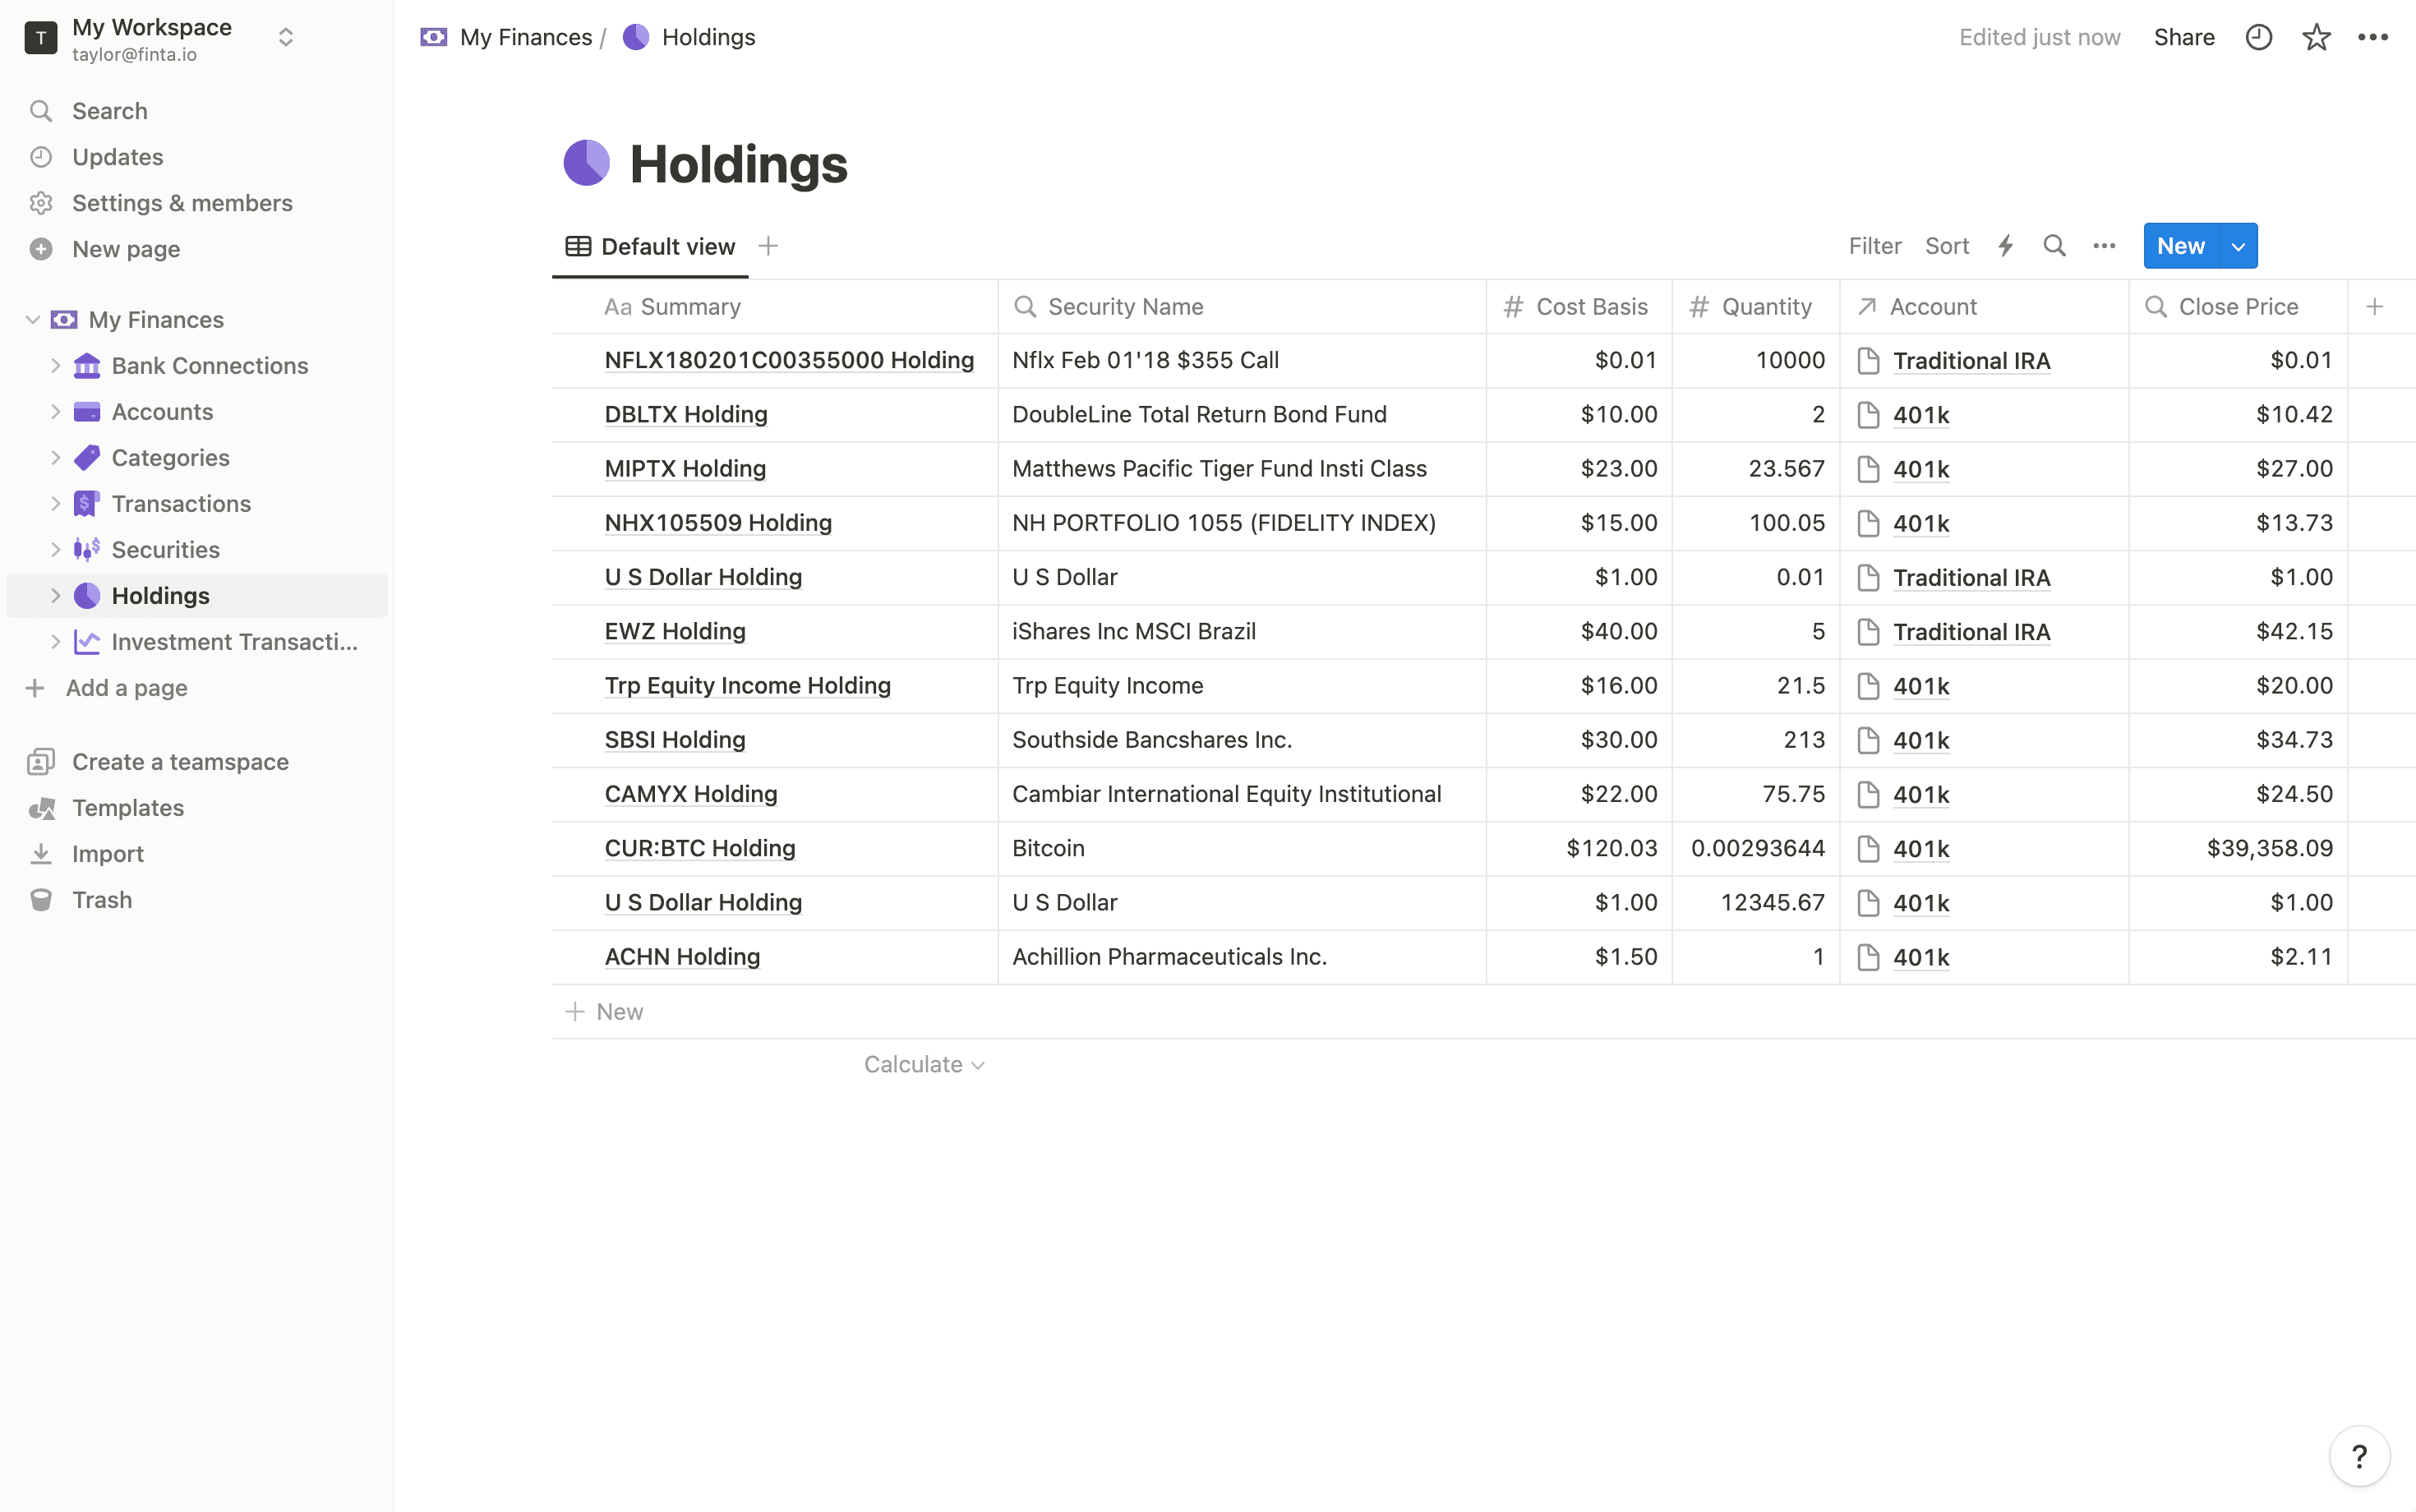Image resolution: width=2416 pixels, height=1512 pixels.
Task: Open the Trash from the sidebar
Action: [102, 899]
